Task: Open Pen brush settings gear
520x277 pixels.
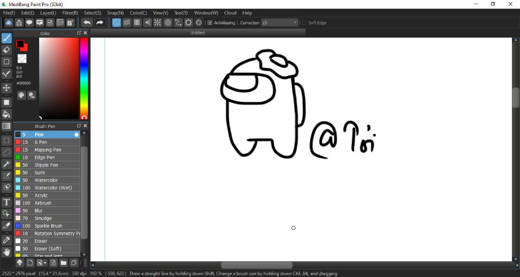Action: click(76, 134)
